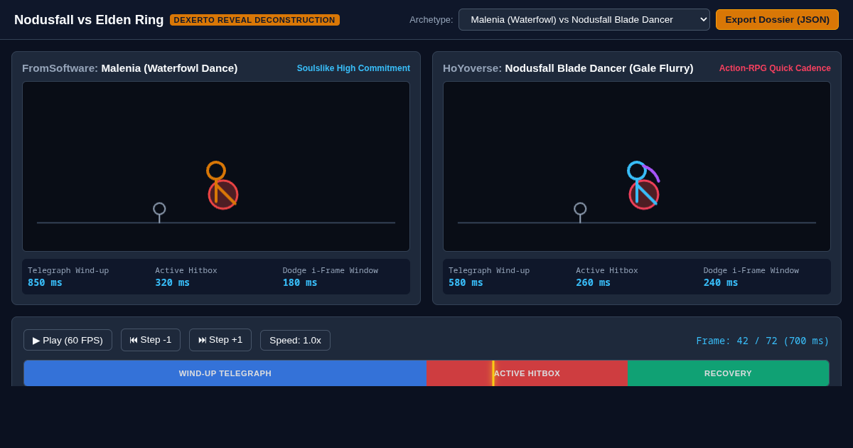Click the FromSoftware Malenia panel heading
853x448 pixels.
pyautogui.click(x=130, y=68)
